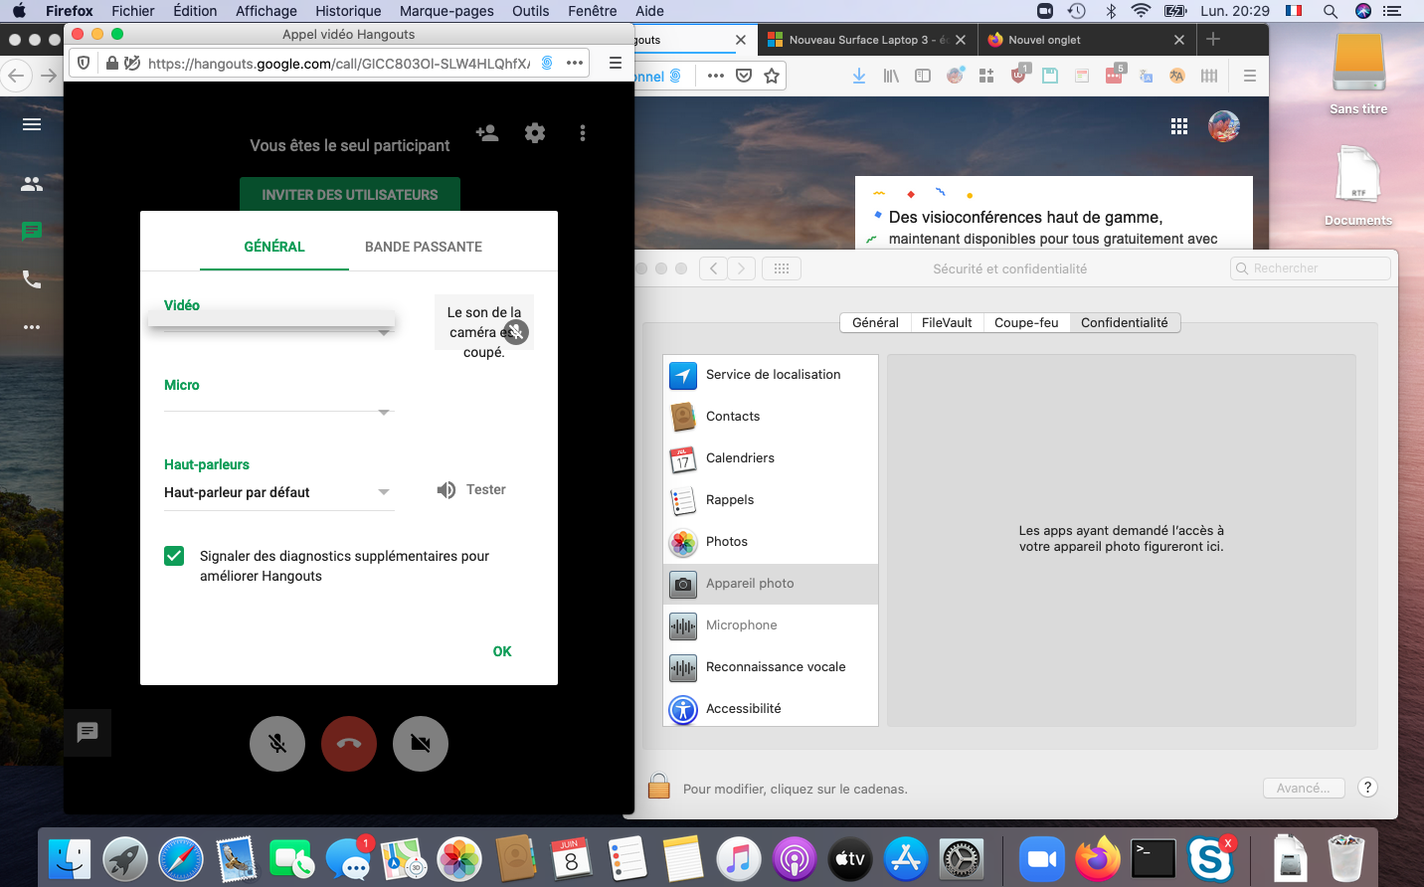Click the tracking protection shield in call window
This screenshot has height=887, width=1424.
(84, 63)
